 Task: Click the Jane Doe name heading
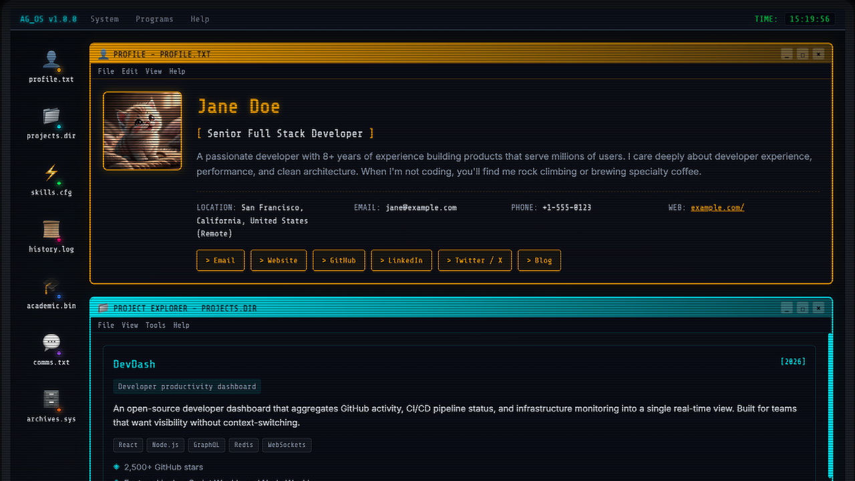click(x=238, y=106)
